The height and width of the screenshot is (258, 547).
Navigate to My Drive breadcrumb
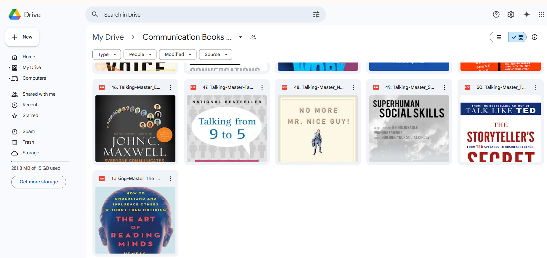pos(108,37)
